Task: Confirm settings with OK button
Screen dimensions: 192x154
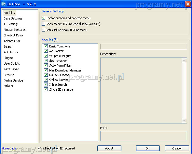Action: point(147,148)
